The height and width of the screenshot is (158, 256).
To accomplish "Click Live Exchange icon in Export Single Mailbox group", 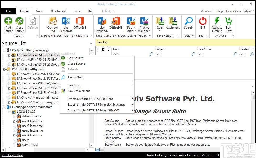I will point(102,21).
